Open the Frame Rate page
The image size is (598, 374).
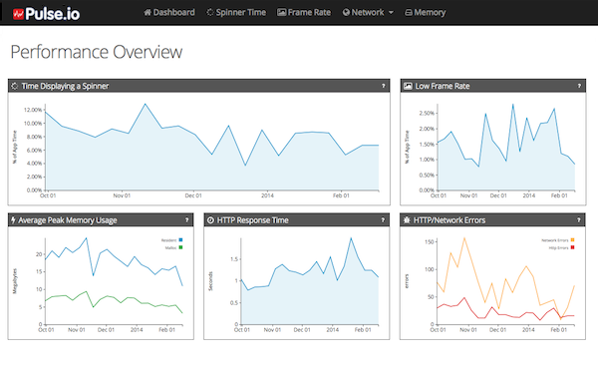[x=304, y=13]
